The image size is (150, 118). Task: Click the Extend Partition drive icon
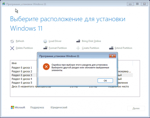pyautogui.click(x=111, y=48)
